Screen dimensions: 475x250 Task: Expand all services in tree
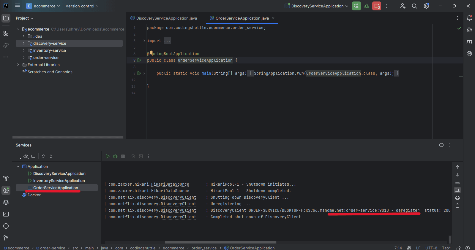click(x=43, y=156)
